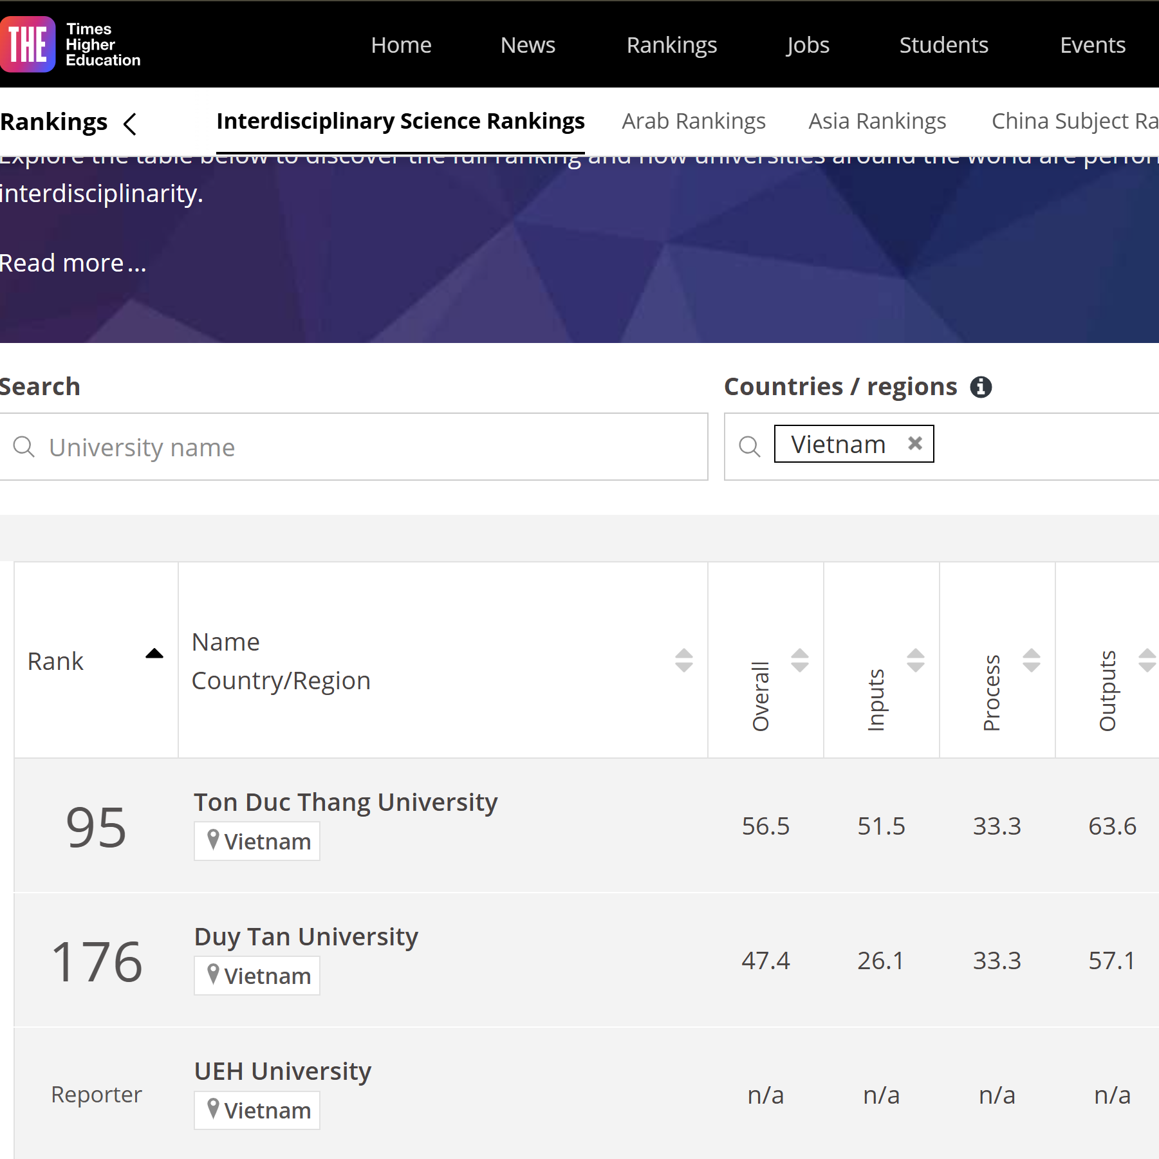Screen dimensions: 1159x1159
Task: Remove the Vietnam country filter tag
Action: coord(914,443)
